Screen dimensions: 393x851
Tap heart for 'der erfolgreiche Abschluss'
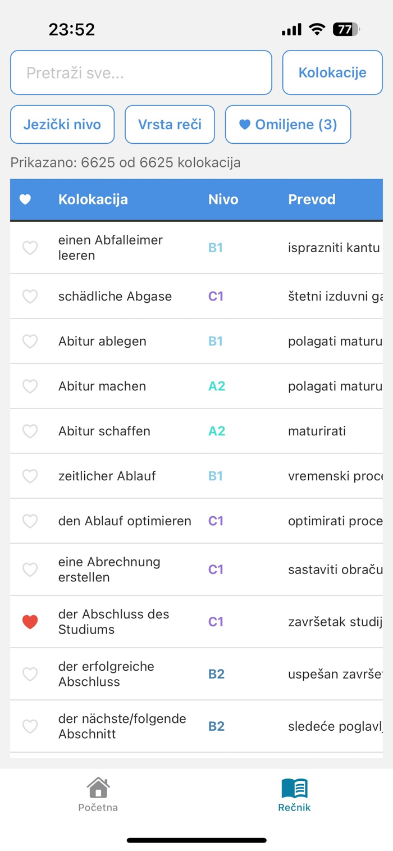pyautogui.click(x=30, y=674)
